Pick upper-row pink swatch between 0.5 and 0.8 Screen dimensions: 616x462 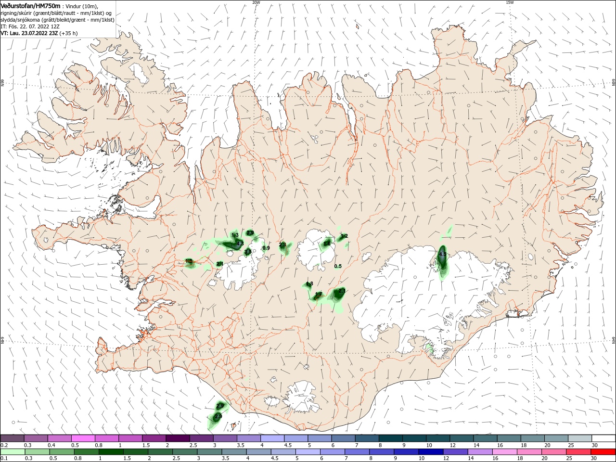pos(83,438)
